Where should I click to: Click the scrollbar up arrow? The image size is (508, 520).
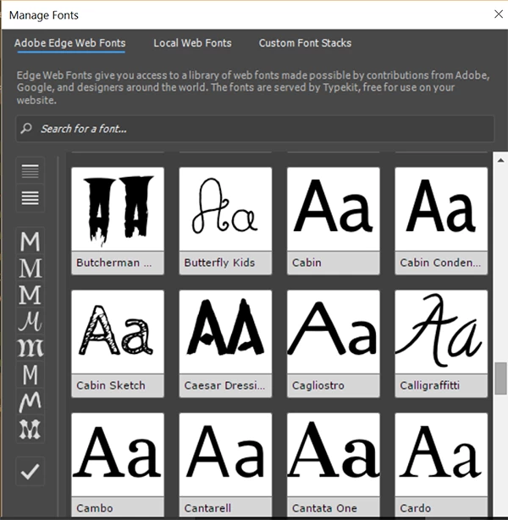tap(500, 161)
